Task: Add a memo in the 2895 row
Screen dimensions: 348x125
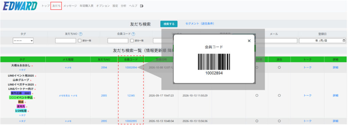Action: point(68,121)
